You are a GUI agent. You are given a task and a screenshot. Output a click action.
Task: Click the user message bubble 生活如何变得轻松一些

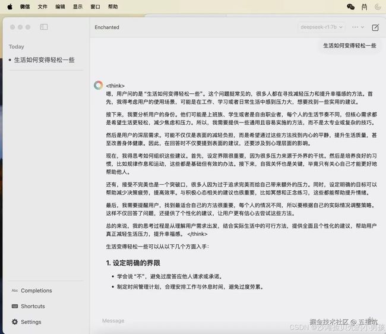click(350, 46)
